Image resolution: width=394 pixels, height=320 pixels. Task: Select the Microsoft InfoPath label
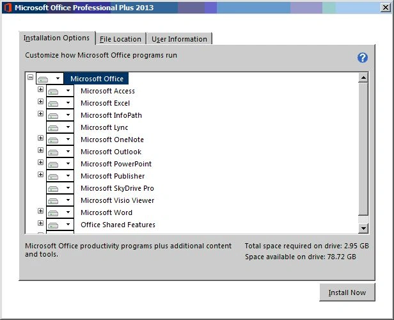click(111, 115)
